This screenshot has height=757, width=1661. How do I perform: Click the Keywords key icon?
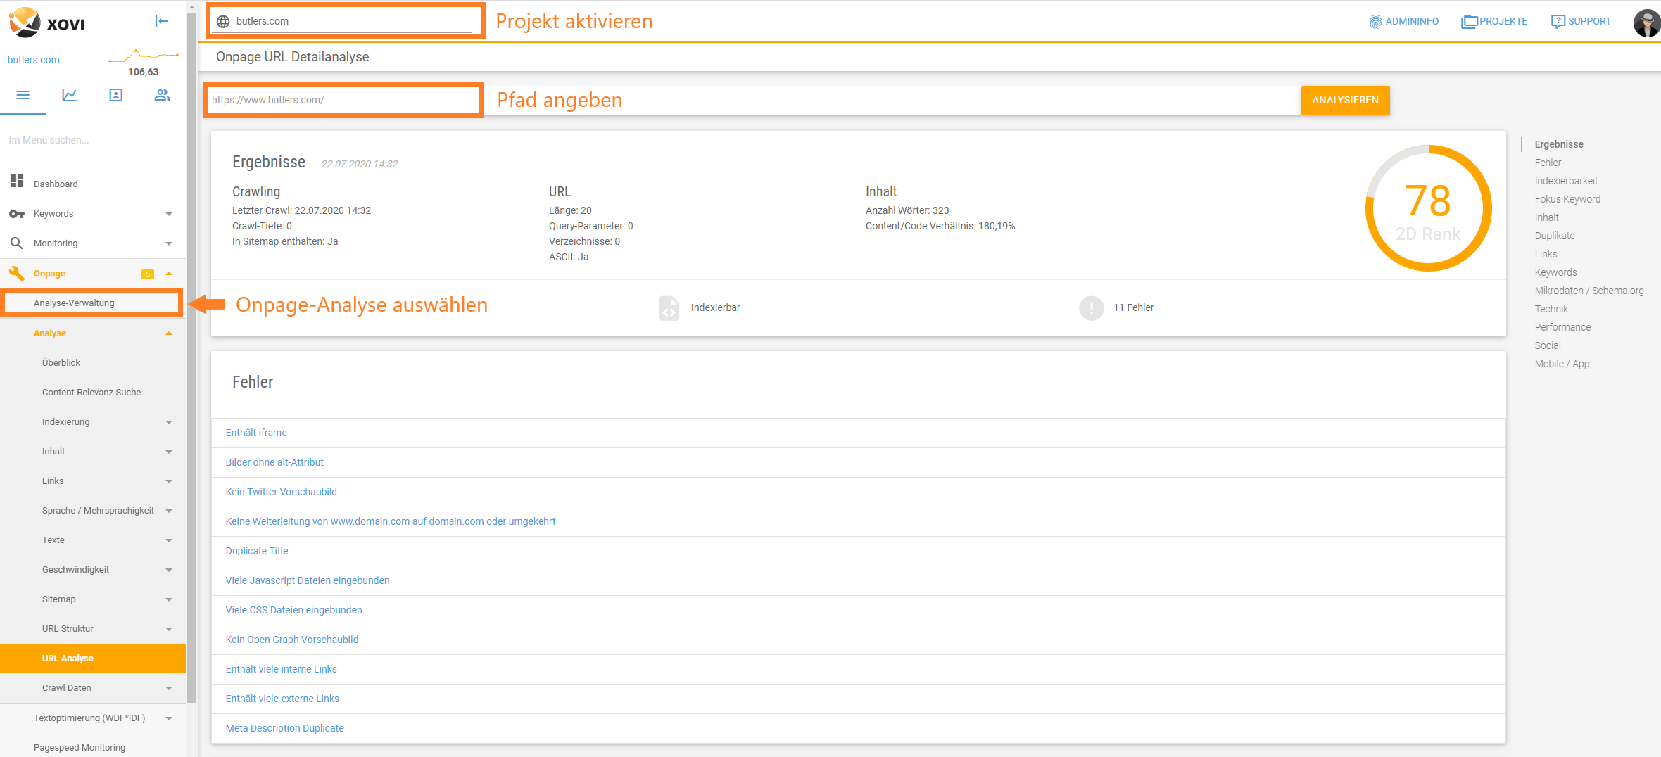(17, 214)
